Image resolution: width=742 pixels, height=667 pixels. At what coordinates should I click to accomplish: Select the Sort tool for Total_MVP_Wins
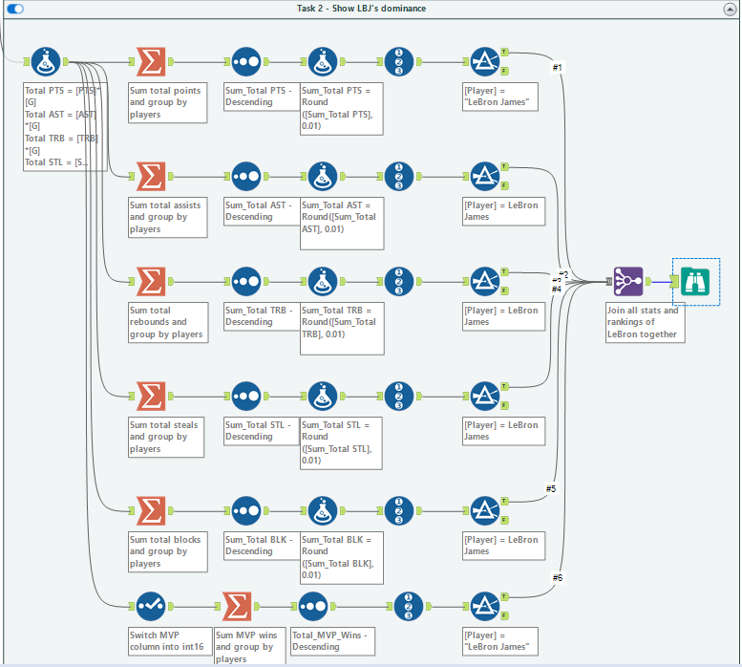313,606
